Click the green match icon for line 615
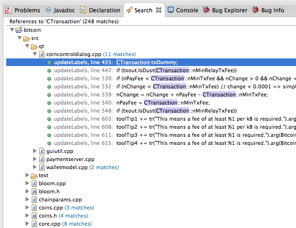Screen dimensions: 296x228 click(x=49, y=143)
